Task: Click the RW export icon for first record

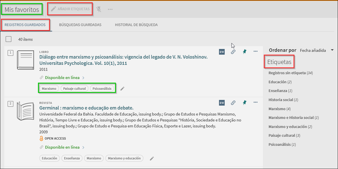Action: click(x=222, y=52)
